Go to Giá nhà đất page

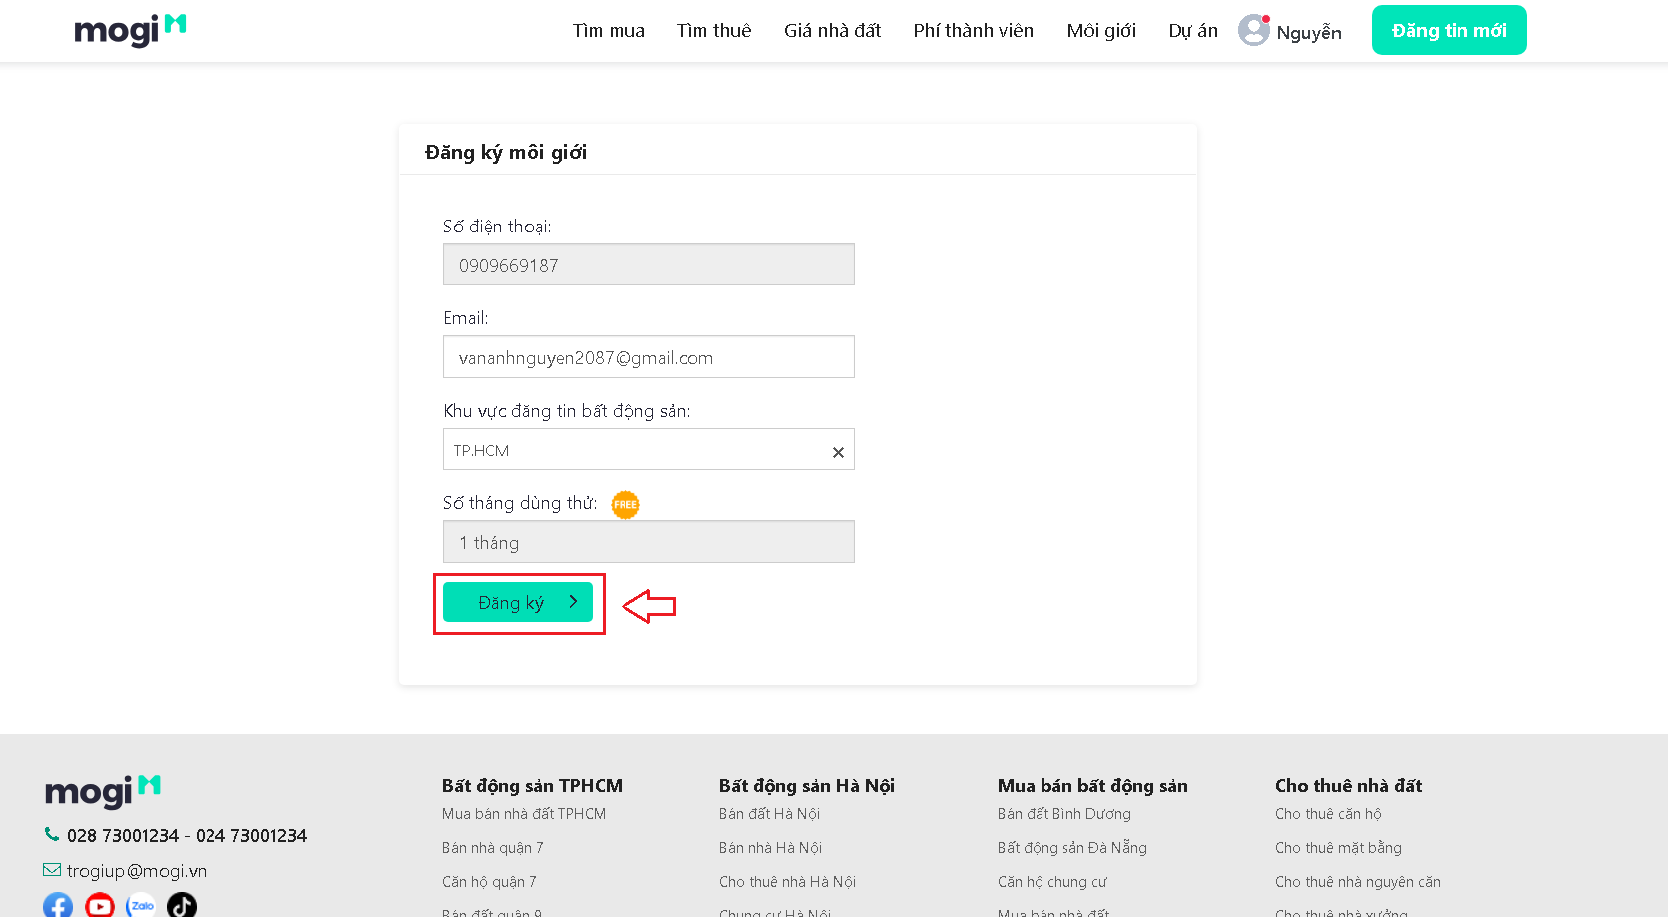tap(832, 31)
